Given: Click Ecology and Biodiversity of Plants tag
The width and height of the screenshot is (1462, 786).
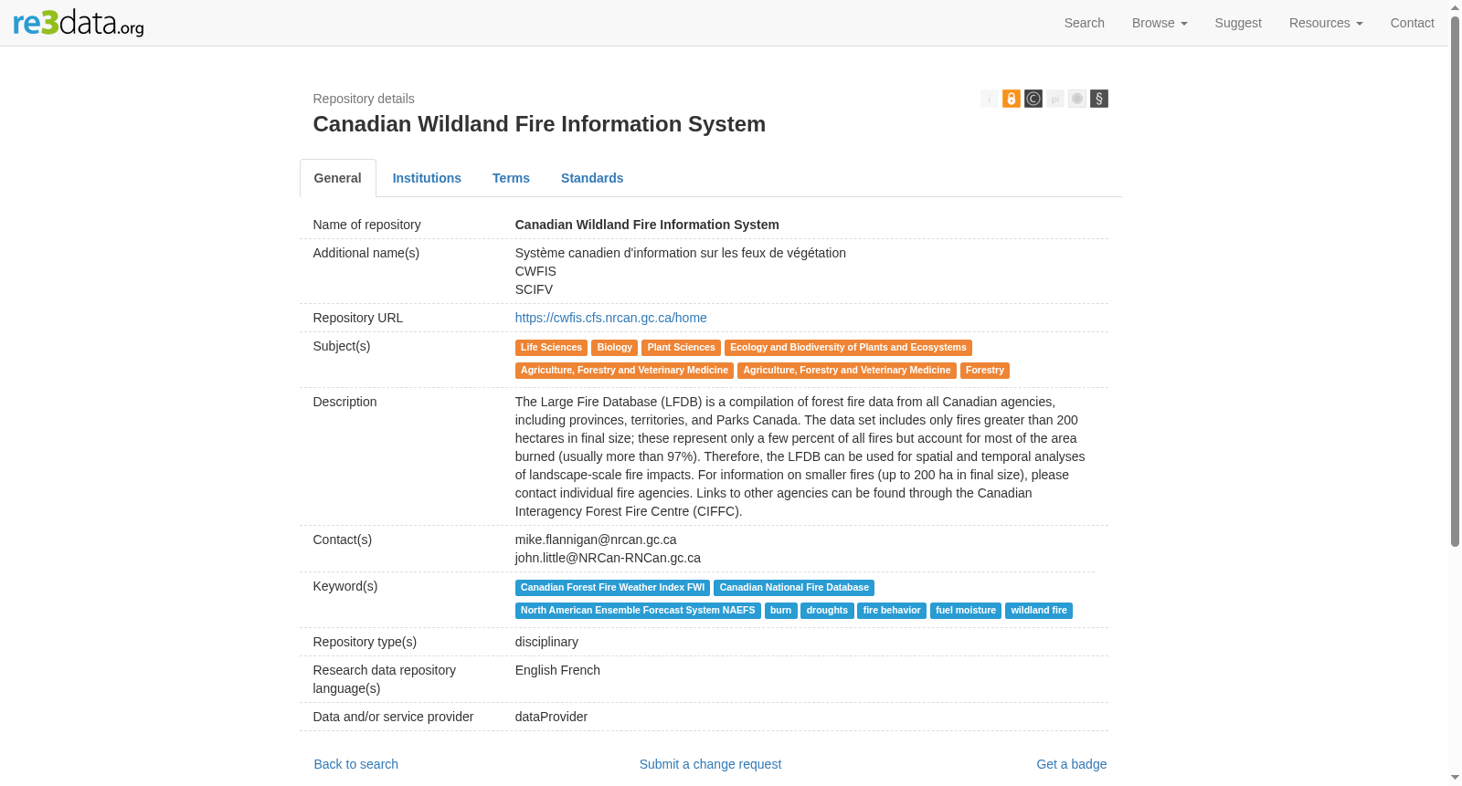Looking at the screenshot, I should tap(848, 348).
